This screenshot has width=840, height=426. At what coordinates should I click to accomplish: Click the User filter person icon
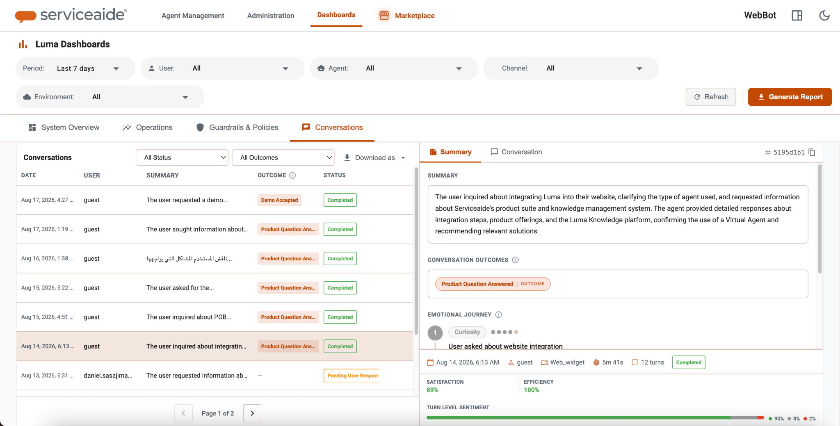tap(152, 68)
